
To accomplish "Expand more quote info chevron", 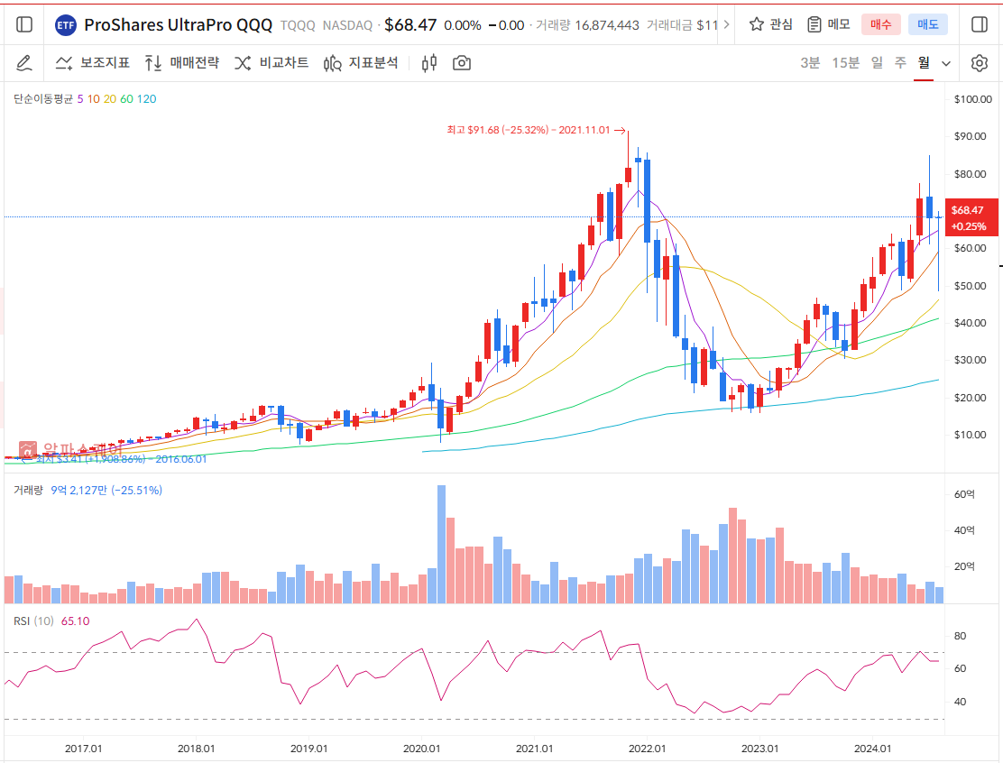I will [726, 25].
